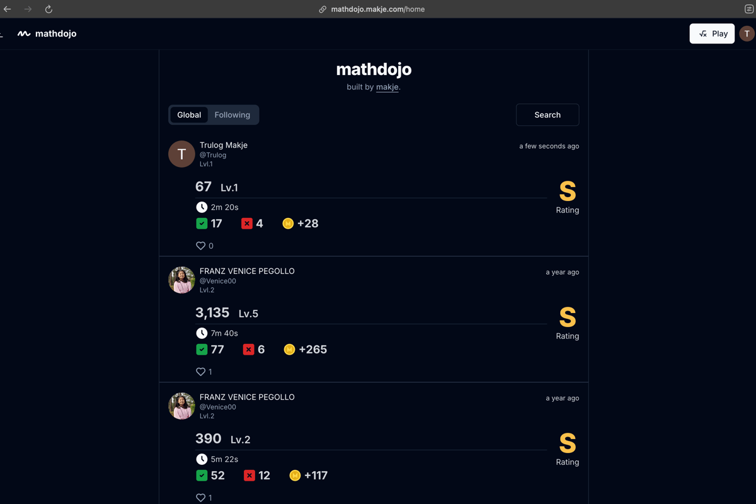The height and width of the screenshot is (504, 756).
Task: Like the 3,135 score post heart
Action: [201, 372]
